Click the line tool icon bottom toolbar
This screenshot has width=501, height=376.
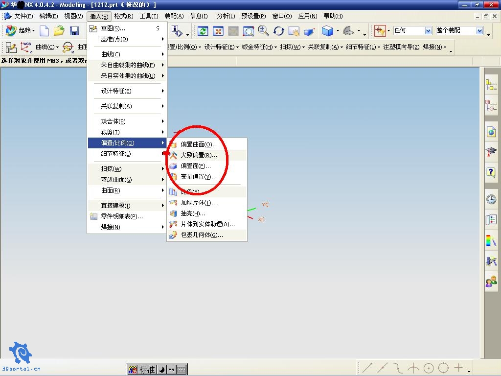click(x=367, y=368)
